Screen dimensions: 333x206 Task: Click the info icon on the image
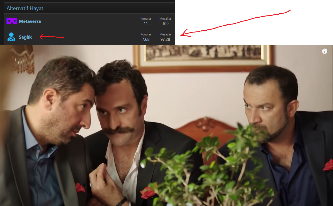click(x=325, y=51)
